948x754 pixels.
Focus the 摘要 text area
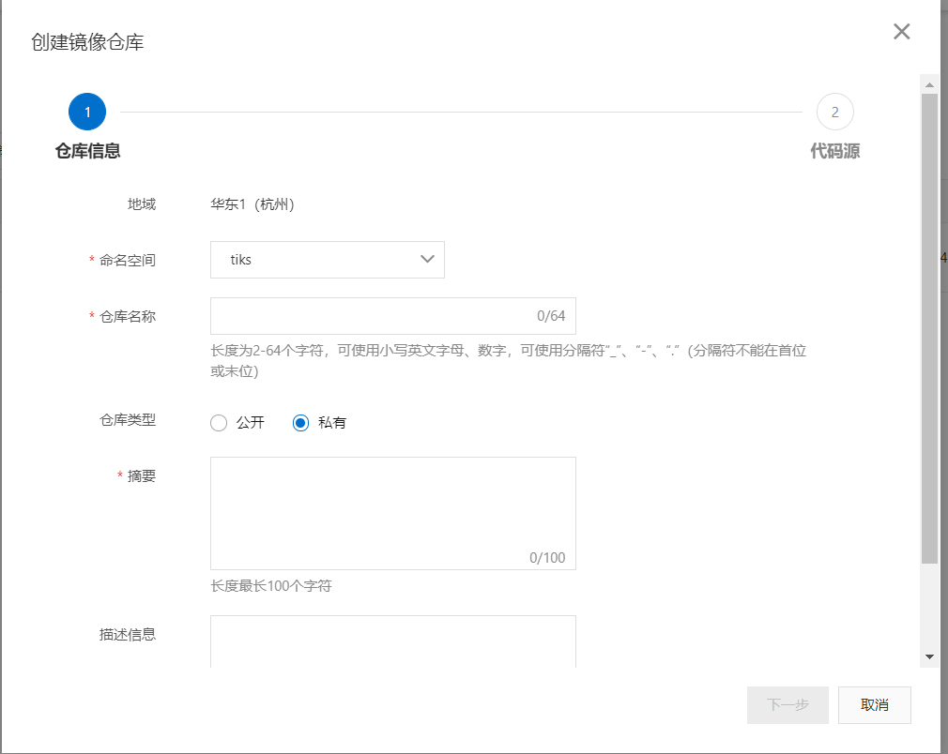tap(393, 514)
